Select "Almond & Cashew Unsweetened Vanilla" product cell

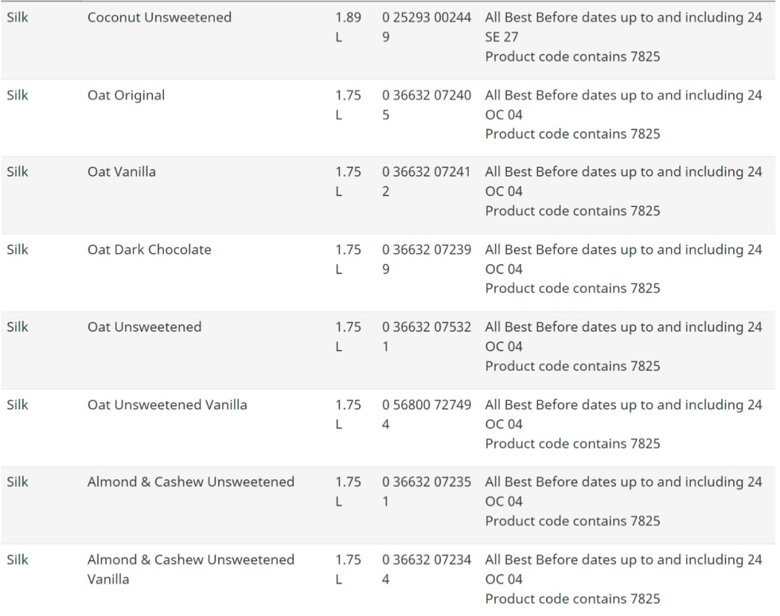point(191,569)
